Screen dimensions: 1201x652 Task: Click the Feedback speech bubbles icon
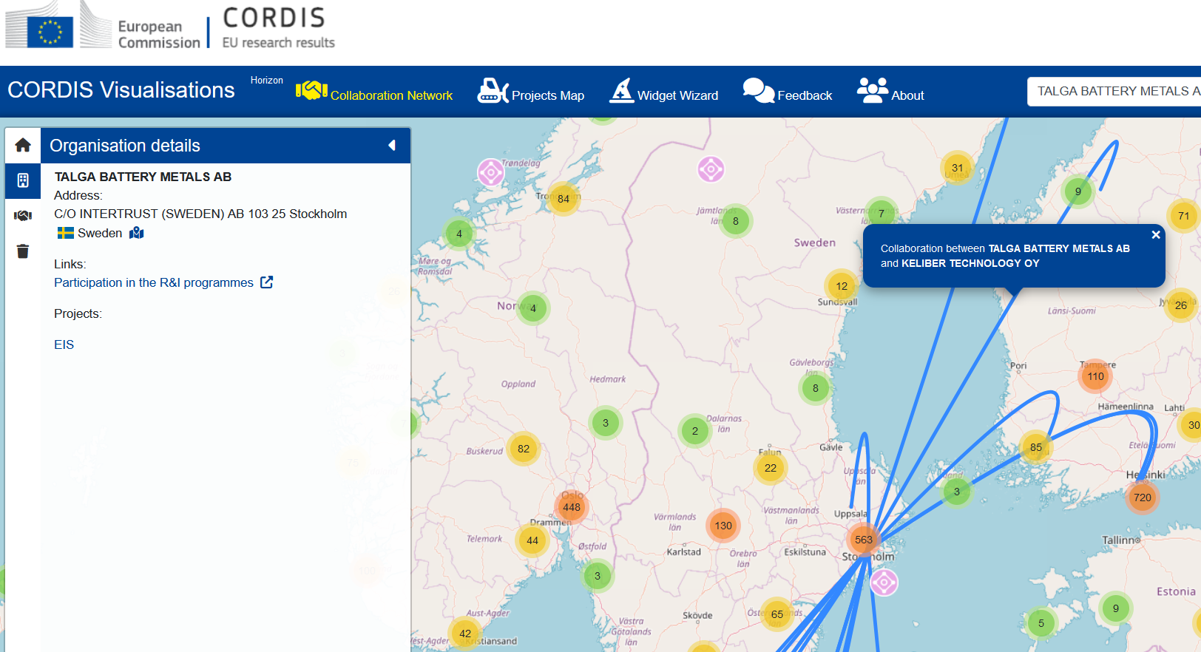point(759,90)
